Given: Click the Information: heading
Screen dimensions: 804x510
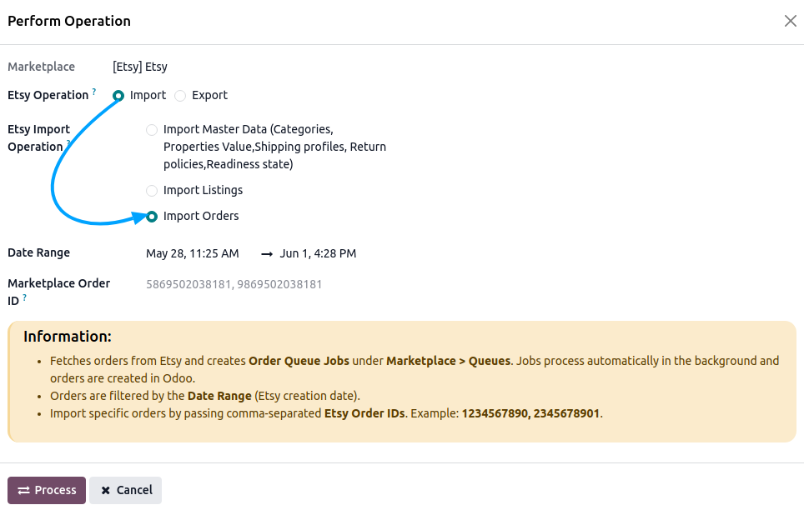Looking at the screenshot, I should pyautogui.click(x=68, y=337).
